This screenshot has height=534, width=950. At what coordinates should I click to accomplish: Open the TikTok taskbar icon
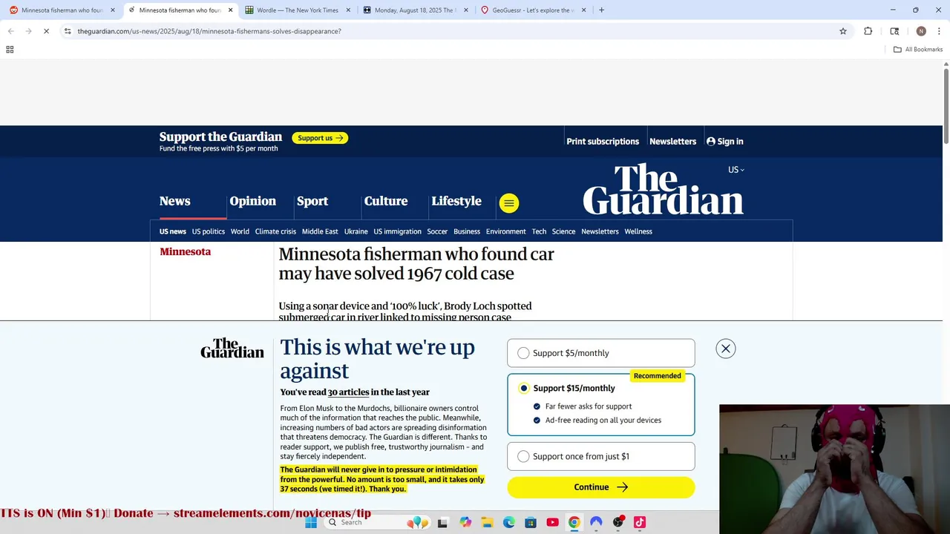[640, 522]
